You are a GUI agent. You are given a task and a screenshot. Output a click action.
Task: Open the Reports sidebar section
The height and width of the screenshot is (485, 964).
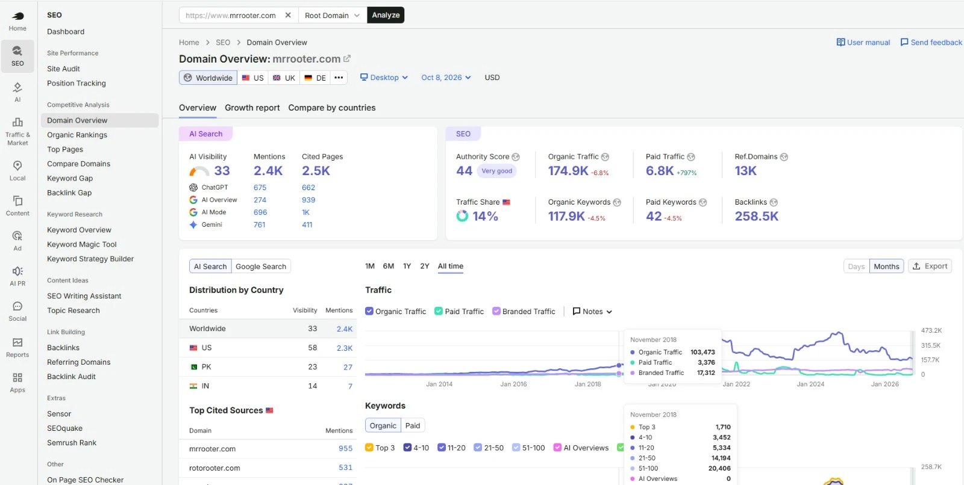pos(17,347)
